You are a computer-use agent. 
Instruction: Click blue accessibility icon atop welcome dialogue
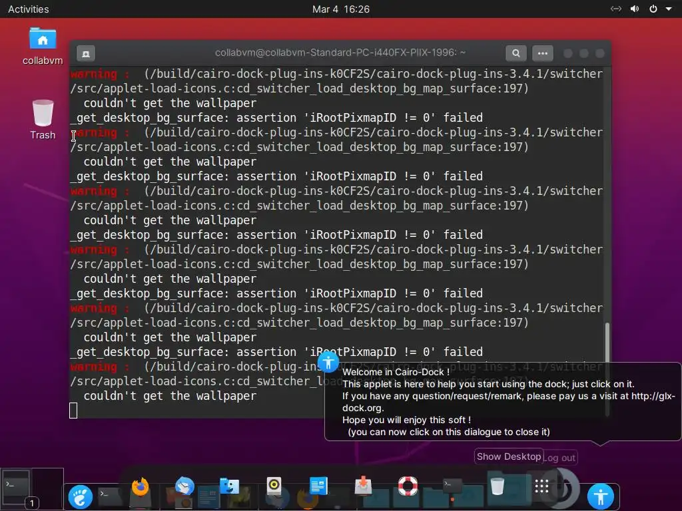tap(328, 362)
